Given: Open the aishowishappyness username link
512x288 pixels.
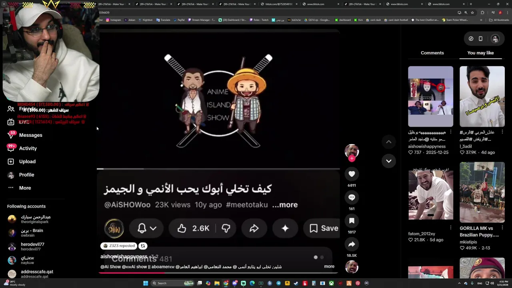Looking at the screenshot, I should click(124, 256).
